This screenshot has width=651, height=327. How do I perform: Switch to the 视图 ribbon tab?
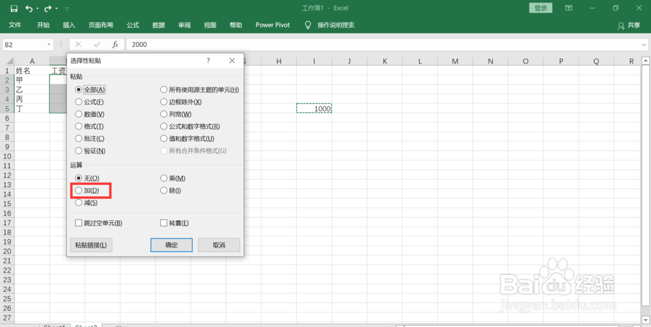pyautogui.click(x=210, y=25)
